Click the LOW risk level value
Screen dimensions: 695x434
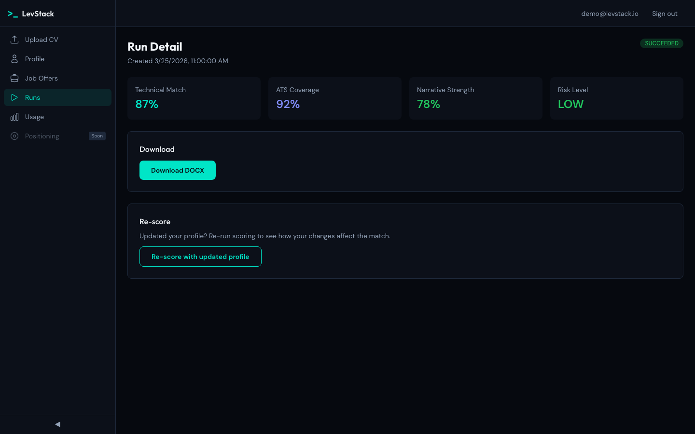[571, 104]
